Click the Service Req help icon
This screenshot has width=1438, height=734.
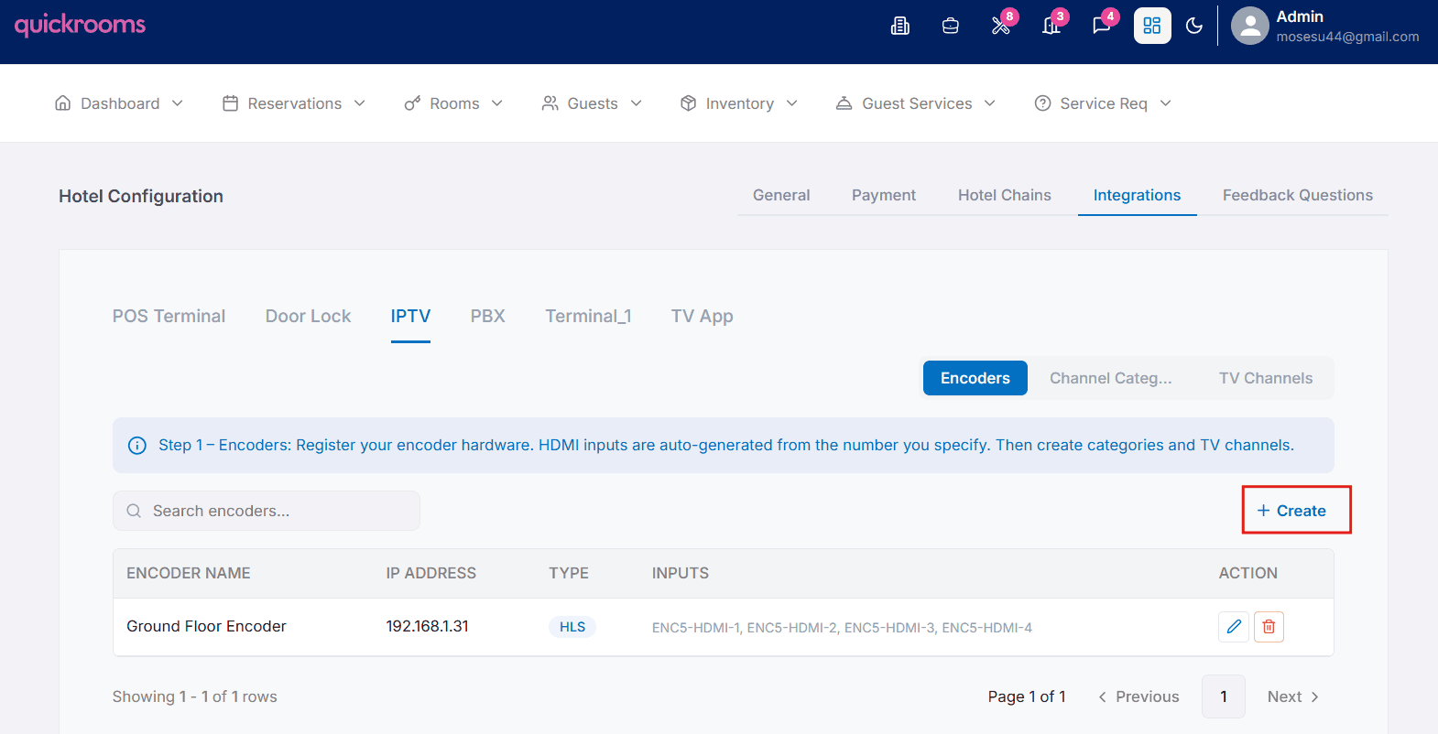(1043, 103)
